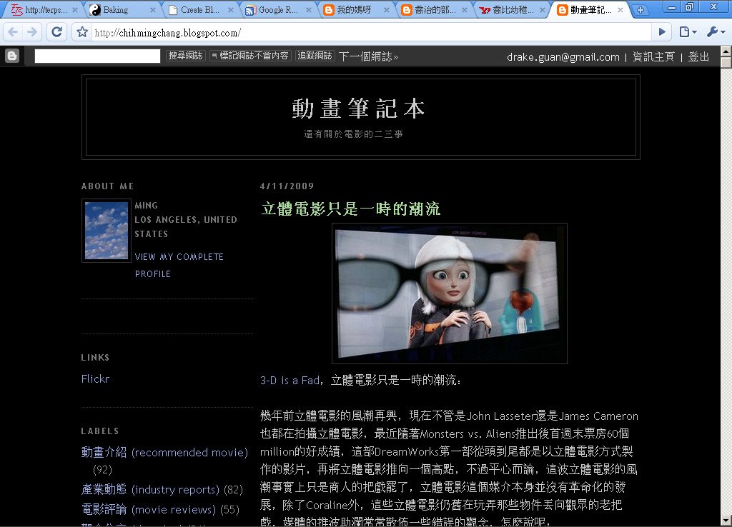Click 標記網誌不當內容 flag blog button
The height and width of the screenshot is (527, 732).
point(251,56)
